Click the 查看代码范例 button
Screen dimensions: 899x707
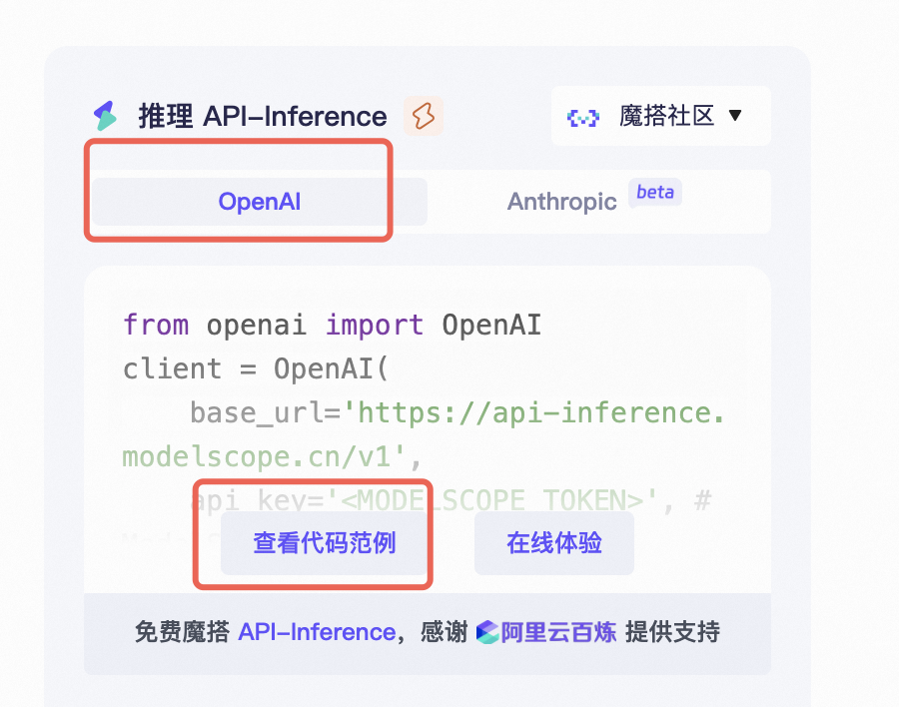pos(322,542)
